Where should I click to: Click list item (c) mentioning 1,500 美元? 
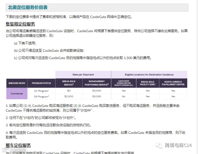83,58
